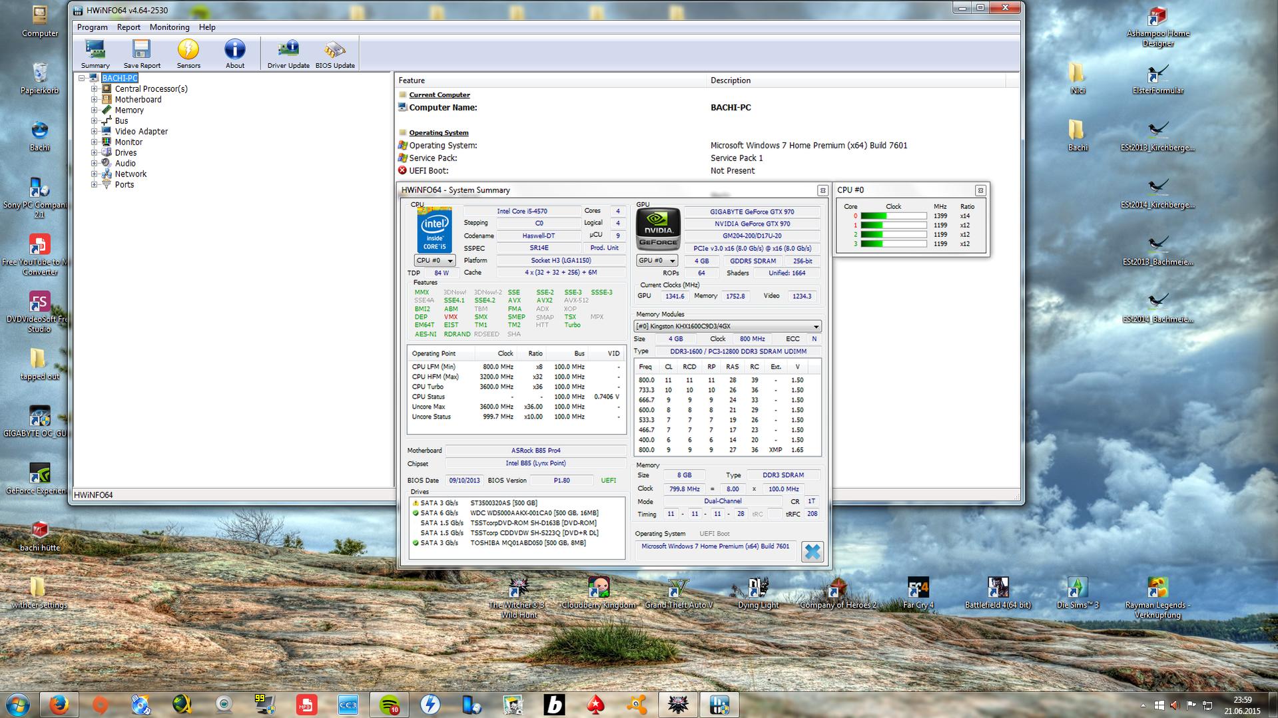Select the Audio tree item
The width and height of the screenshot is (1278, 718).
coord(125,163)
